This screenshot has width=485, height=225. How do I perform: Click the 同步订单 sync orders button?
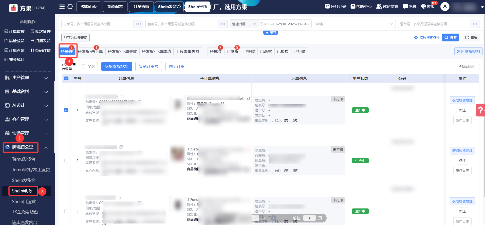[x=177, y=66]
